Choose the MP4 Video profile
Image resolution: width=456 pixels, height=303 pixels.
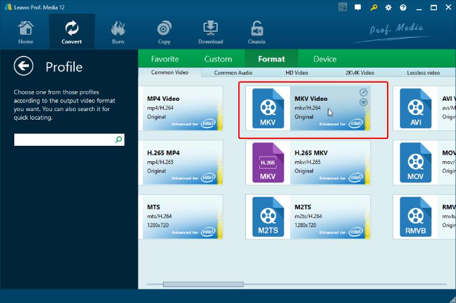(181, 108)
